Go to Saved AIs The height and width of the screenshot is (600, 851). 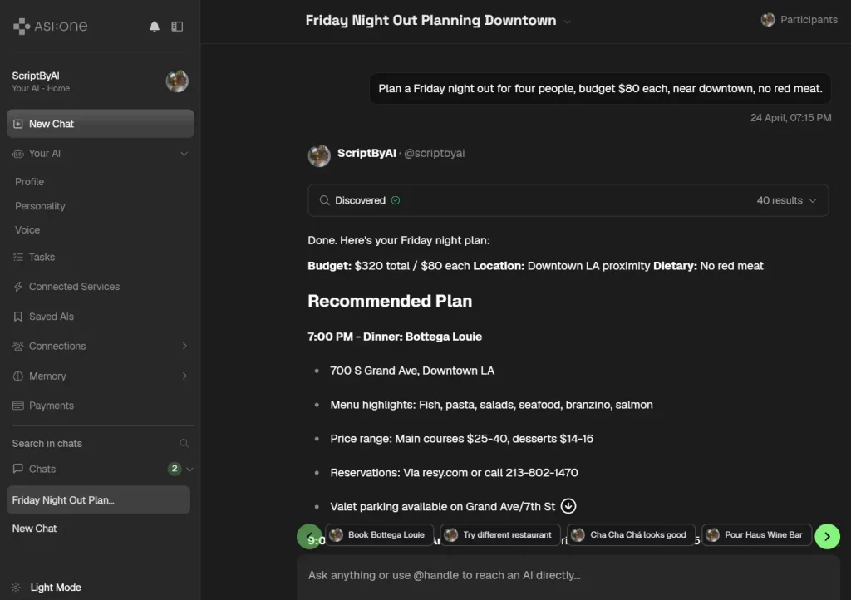click(x=51, y=317)
